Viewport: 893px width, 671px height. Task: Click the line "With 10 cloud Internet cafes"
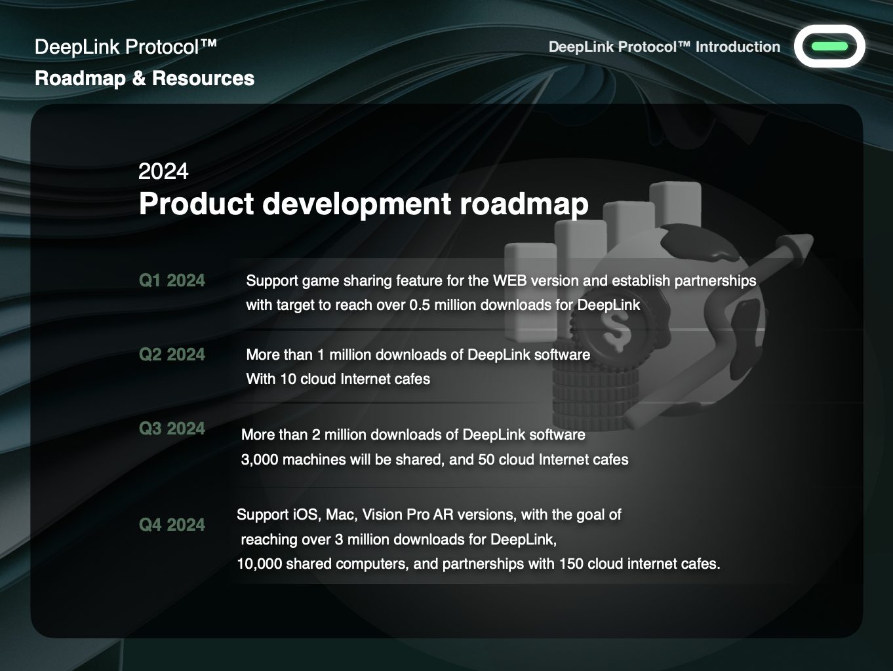[x=338, y=379]
